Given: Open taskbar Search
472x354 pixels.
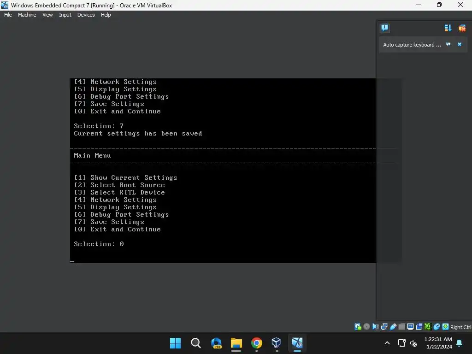Looking at the screenshot, I should coord(195,343).
